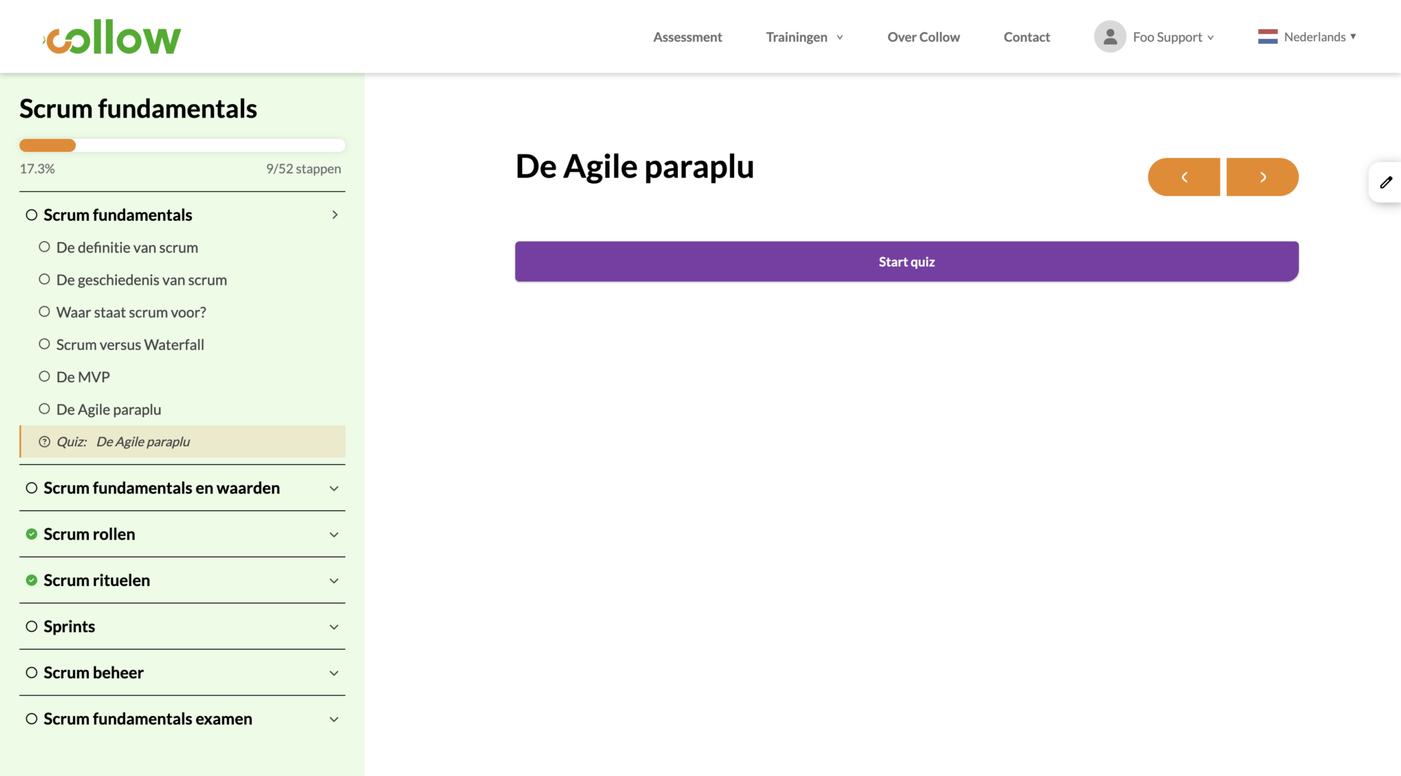Open lesson Waar staat scrum voor?

131,312
